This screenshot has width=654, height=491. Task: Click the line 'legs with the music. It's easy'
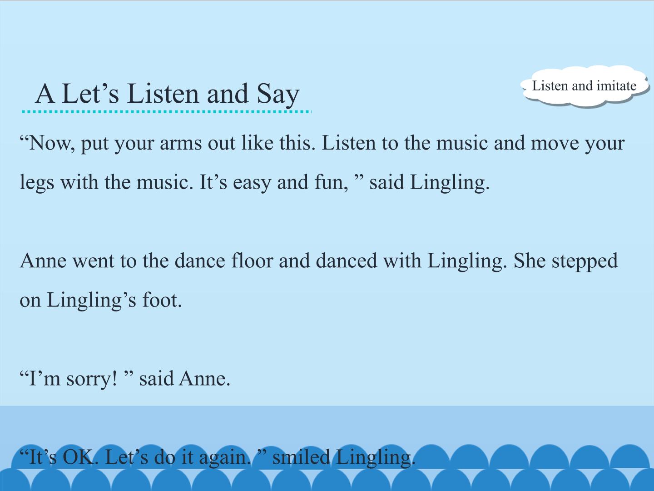(x=255, y=183)
